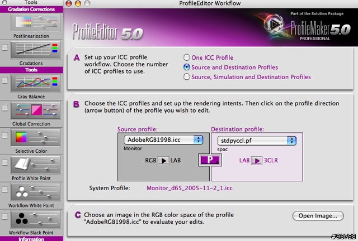Click the RGB to LAB arrow button
Screen dimensions: 358x241
click(163, 161)
